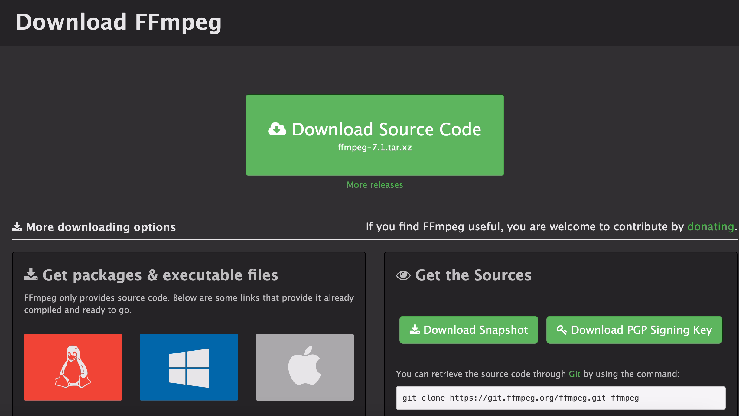Select the Windows logo tile
The image size is (739, 416).
click(x=189, y=367)
